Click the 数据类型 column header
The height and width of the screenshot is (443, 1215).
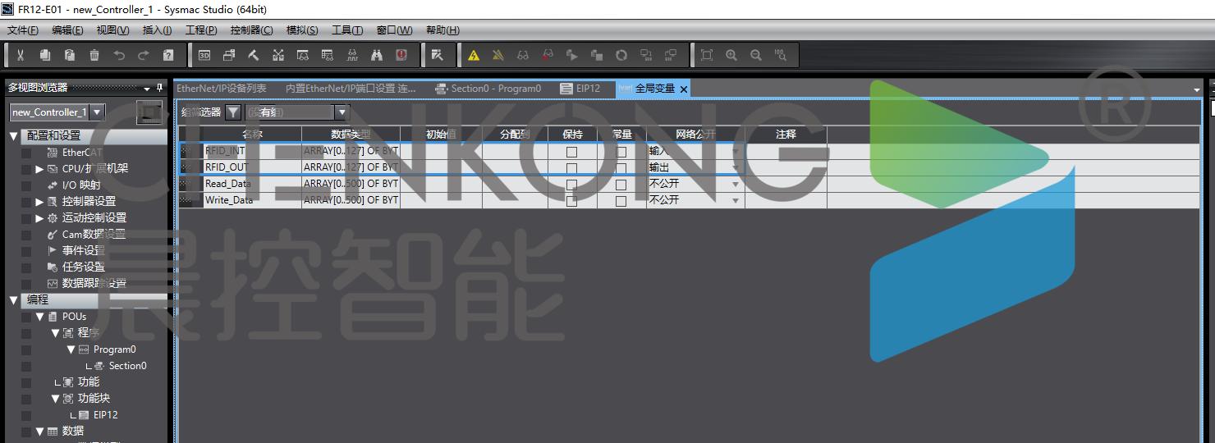click(x=351, y=135)
